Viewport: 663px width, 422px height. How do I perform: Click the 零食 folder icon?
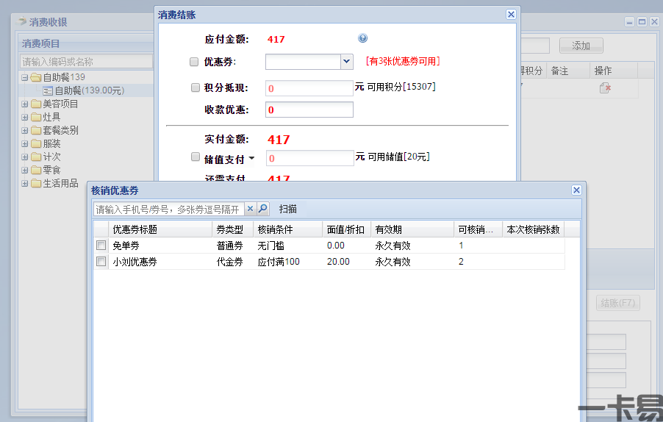point(36,170)
